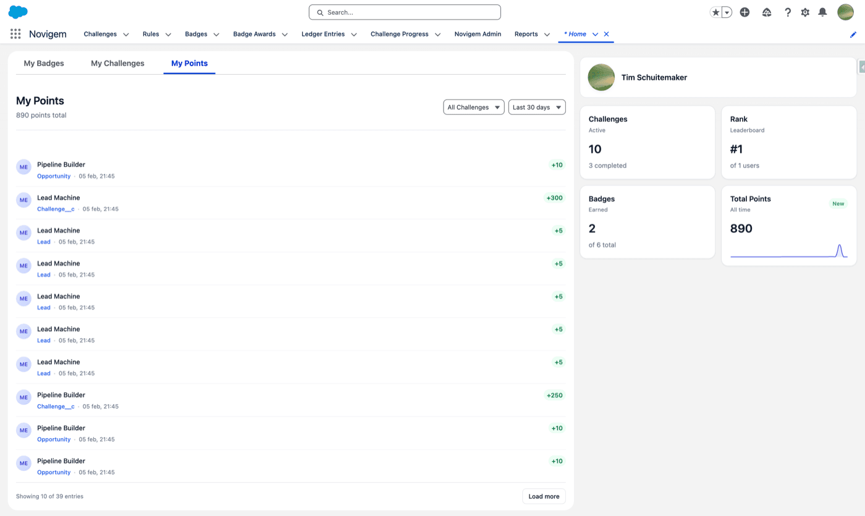
Task: Click the active challenges count 10
Action: (595, 149)
